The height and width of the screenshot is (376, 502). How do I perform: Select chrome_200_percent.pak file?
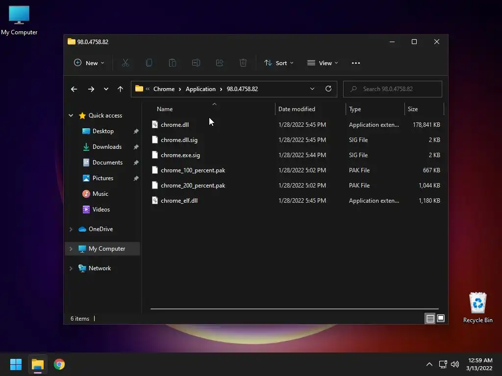point(295,186)
